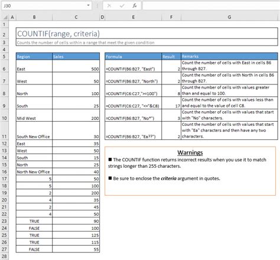Select row 28 header
This screenshot has height=260, width=280.
(x=4, y=256)
